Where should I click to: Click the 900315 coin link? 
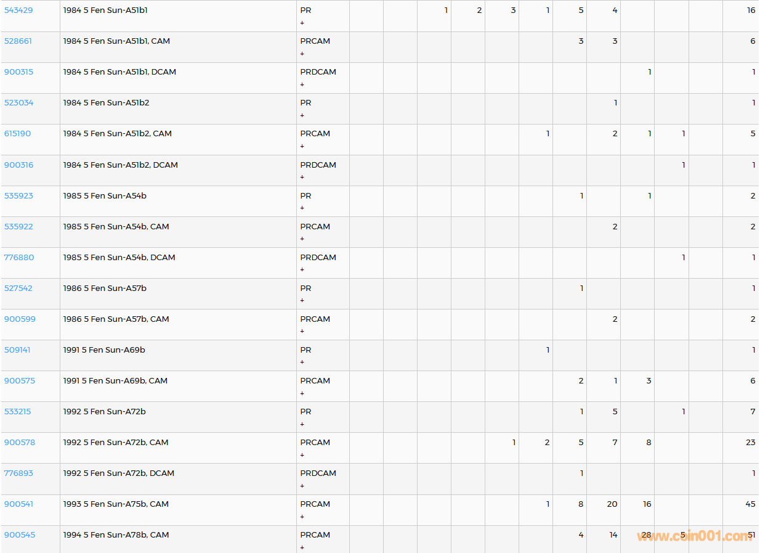pyautogui.click(x=18, y=72)
